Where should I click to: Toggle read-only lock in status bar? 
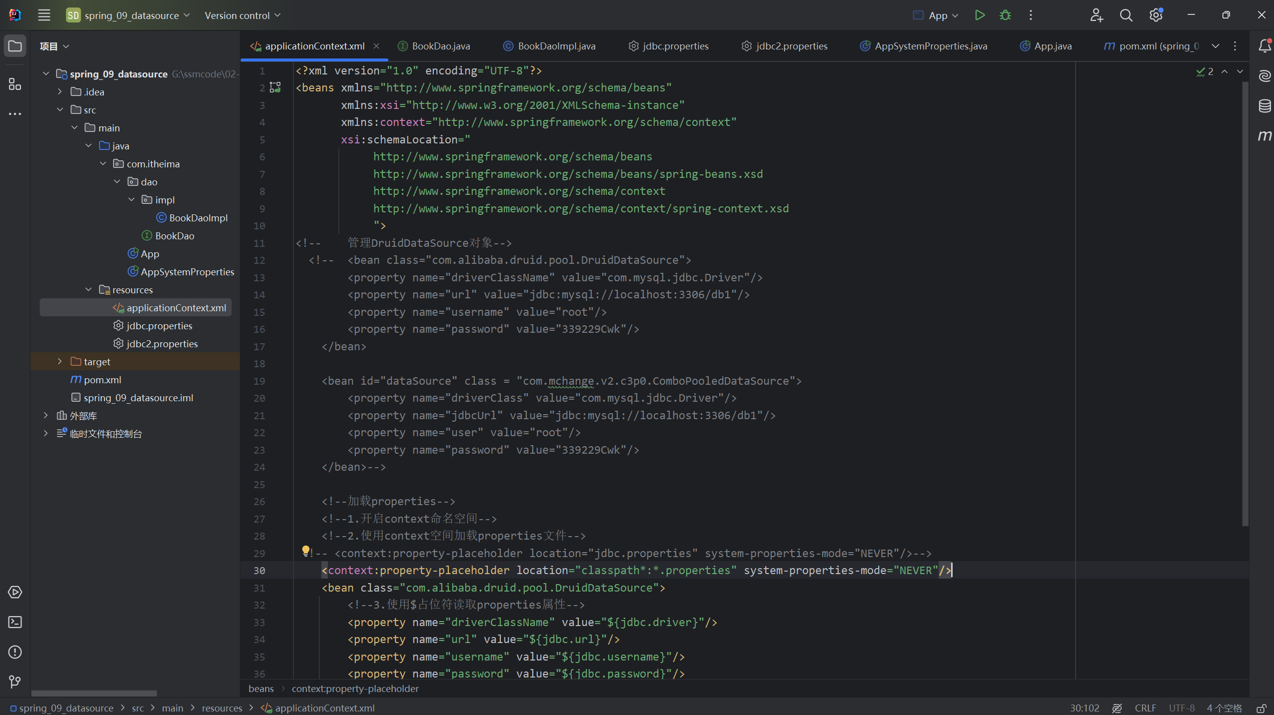[x=1262, y=708]
